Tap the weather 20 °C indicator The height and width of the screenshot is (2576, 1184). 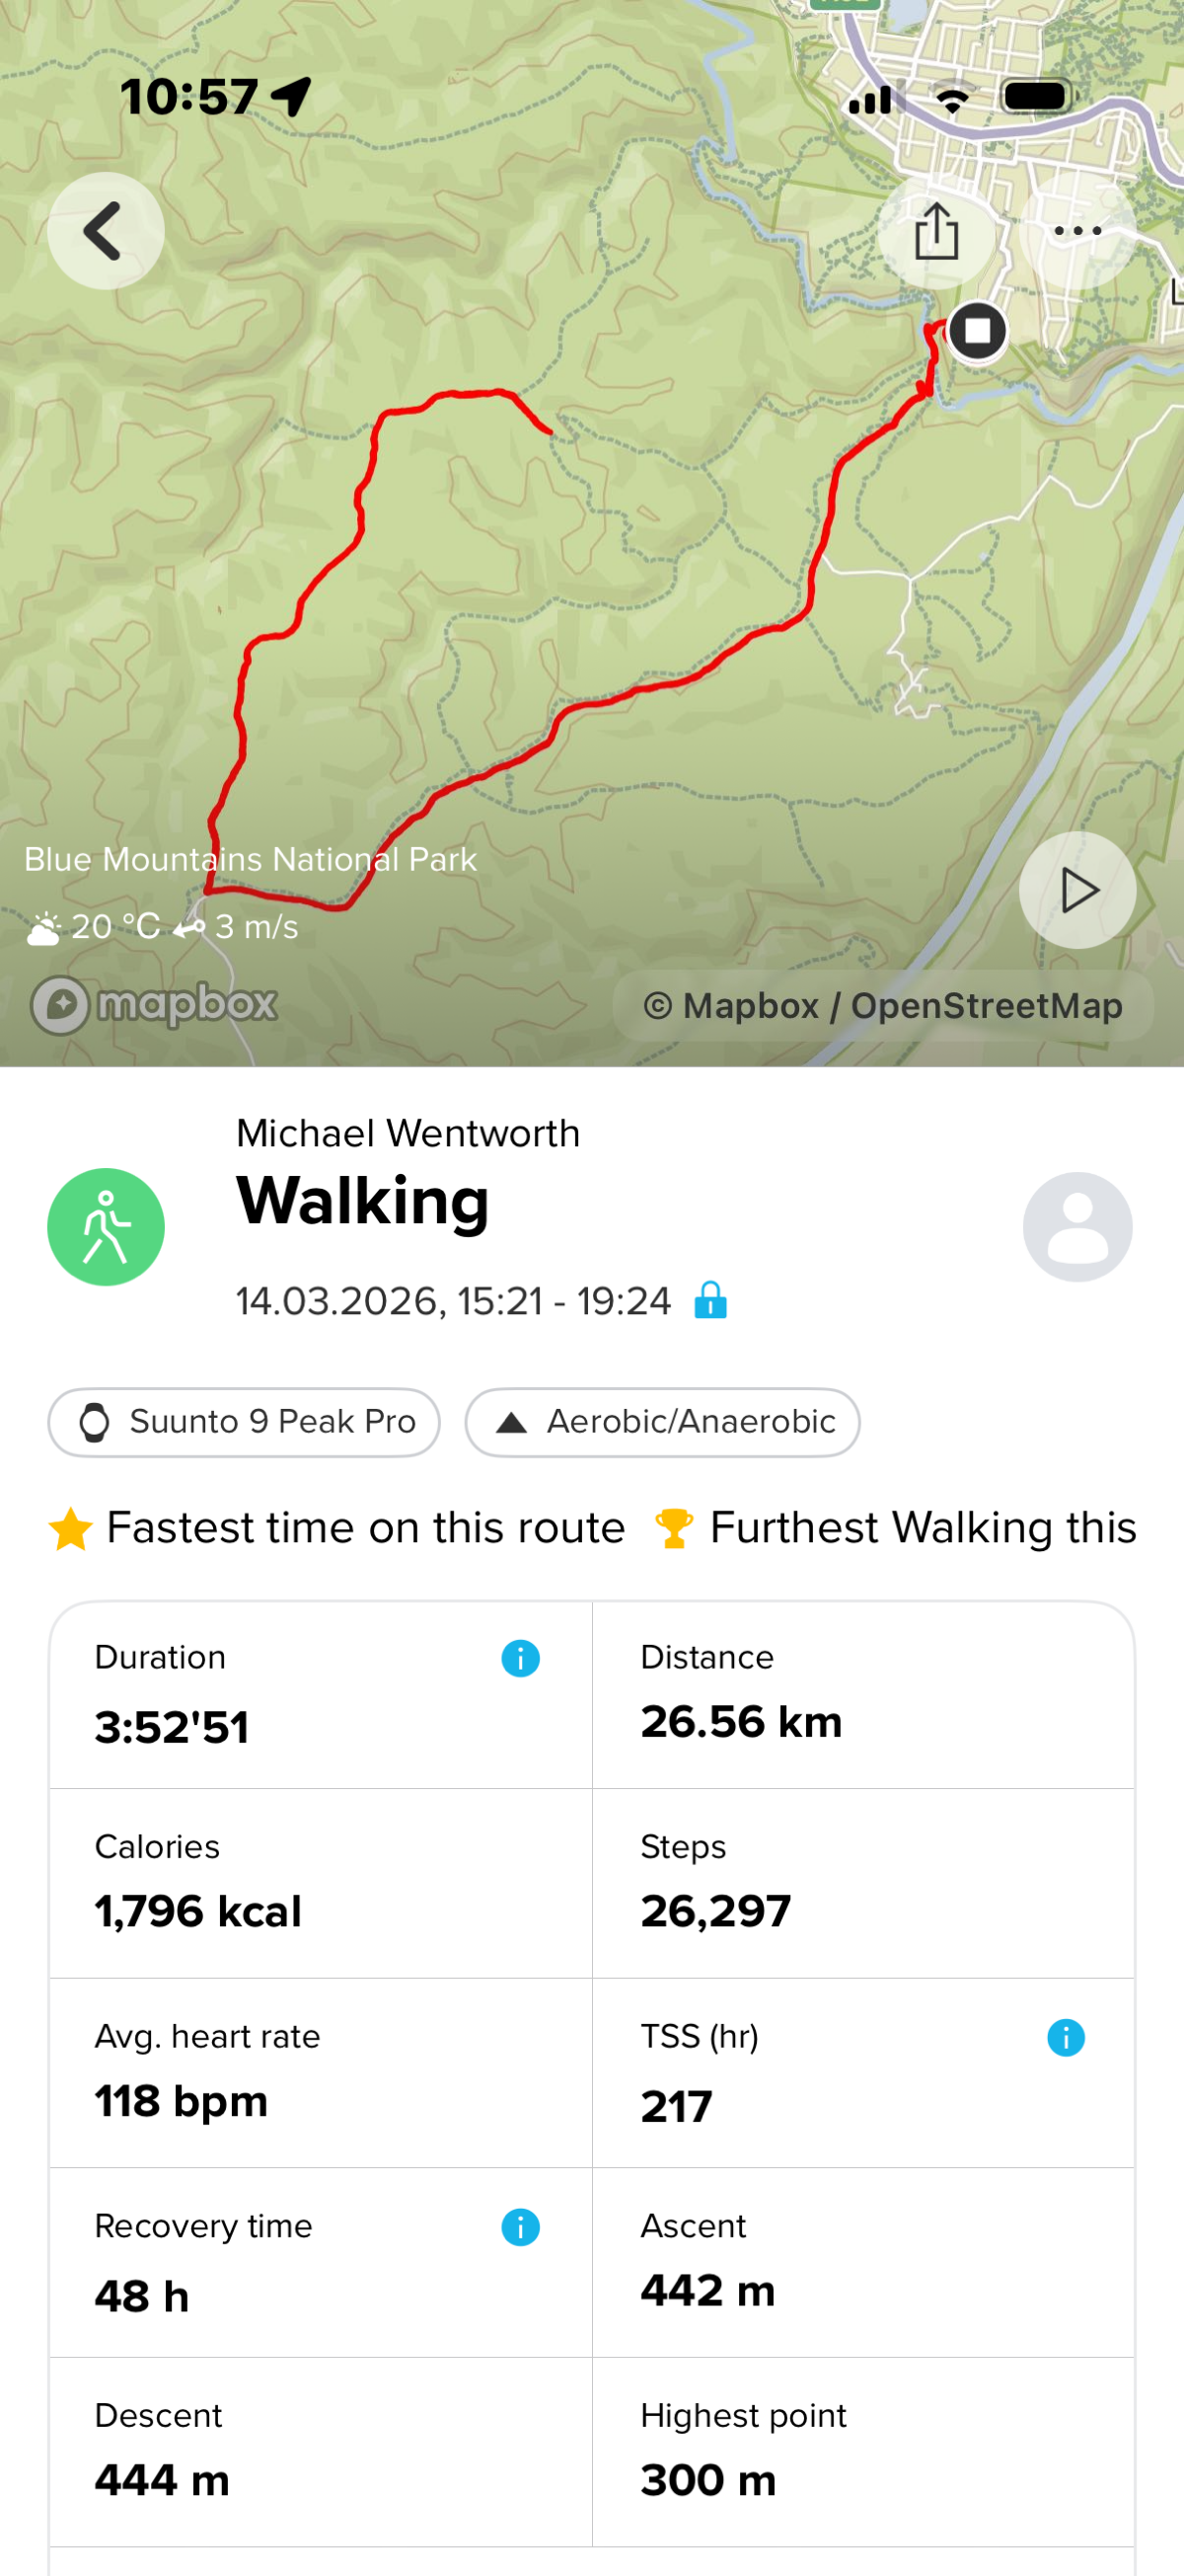(x=95, y=927)
